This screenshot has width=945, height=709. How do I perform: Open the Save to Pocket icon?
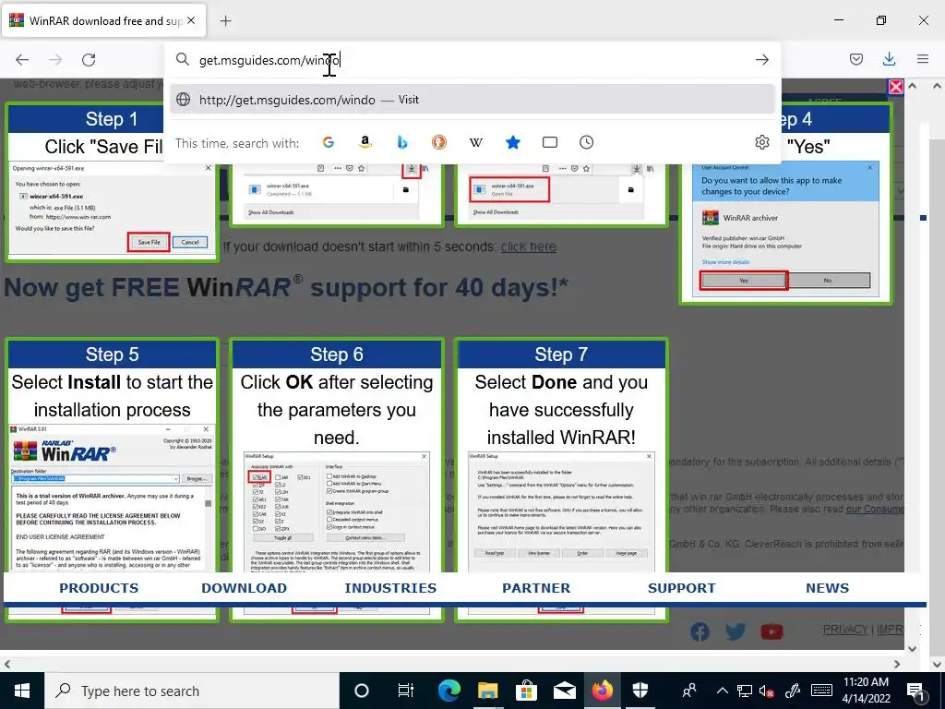click(x=856, y=59)
